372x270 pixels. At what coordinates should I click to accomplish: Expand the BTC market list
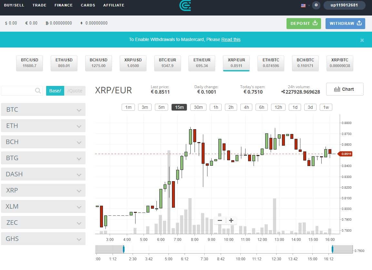coord(43,109)
